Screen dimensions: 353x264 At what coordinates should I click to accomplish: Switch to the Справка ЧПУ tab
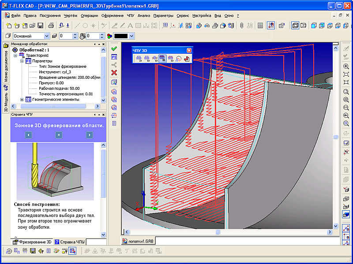(69, 242)
